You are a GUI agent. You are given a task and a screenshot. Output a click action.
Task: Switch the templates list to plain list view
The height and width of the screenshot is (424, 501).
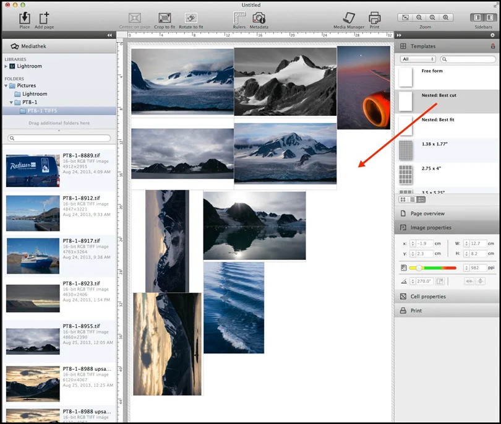(x=412, y=199)
